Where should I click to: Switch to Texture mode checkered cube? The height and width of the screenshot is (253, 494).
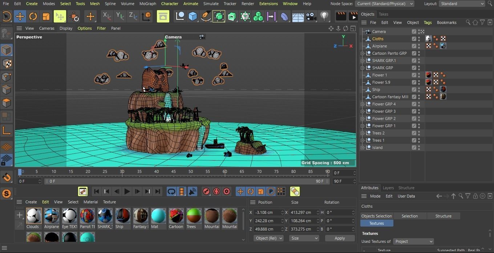coord(7,63)
